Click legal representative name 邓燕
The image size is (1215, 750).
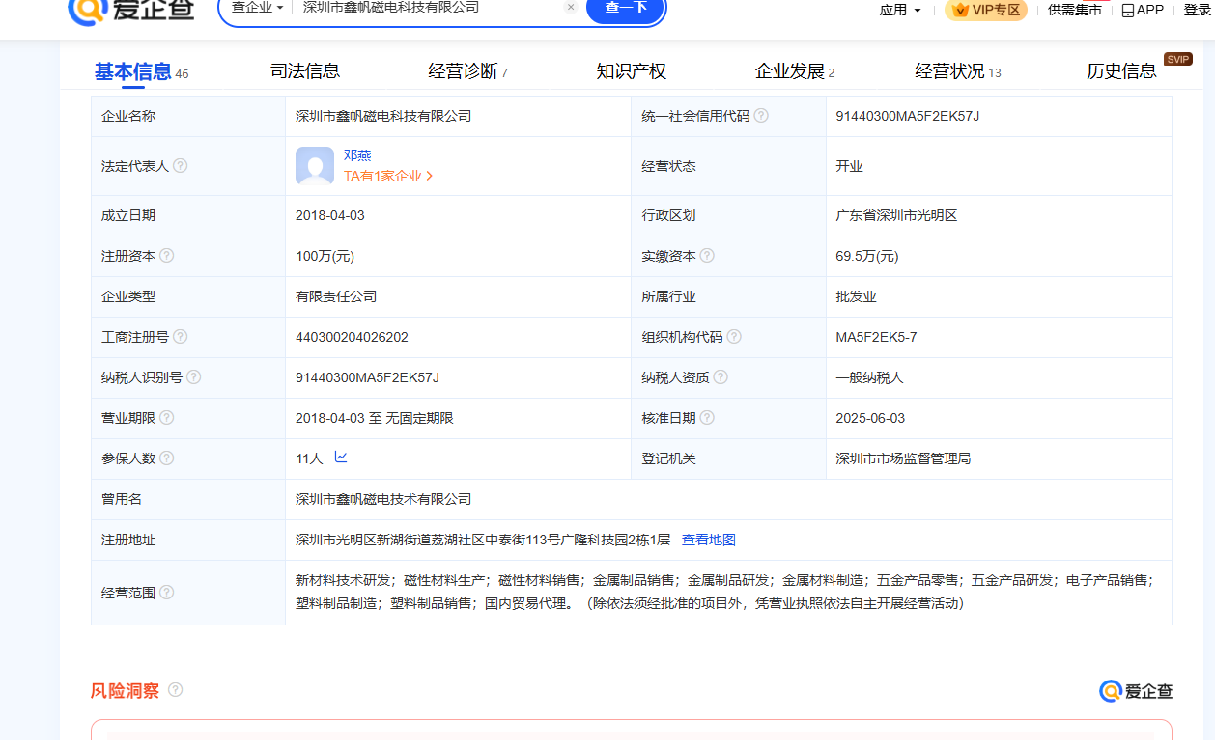[357, 155]
